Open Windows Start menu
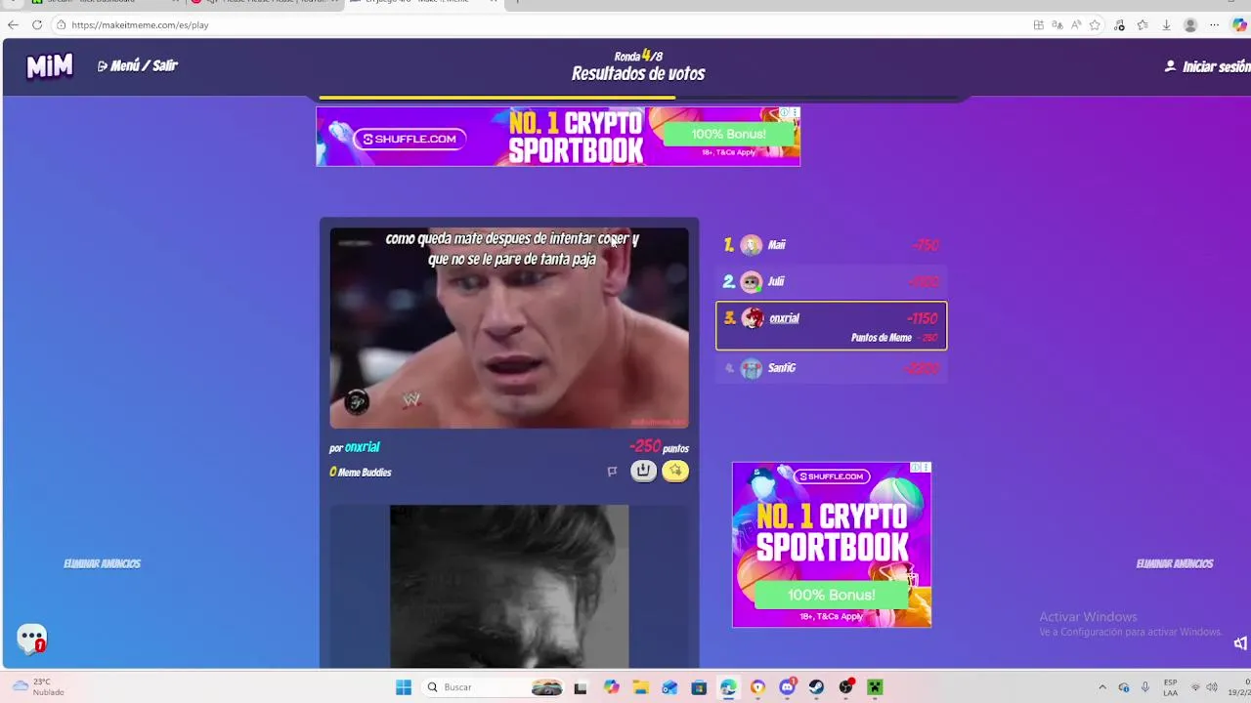 403,687
